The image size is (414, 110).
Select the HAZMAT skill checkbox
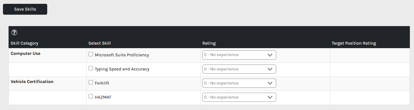[x=91, y=97]
